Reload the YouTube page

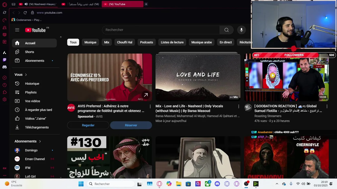point(25,13)
